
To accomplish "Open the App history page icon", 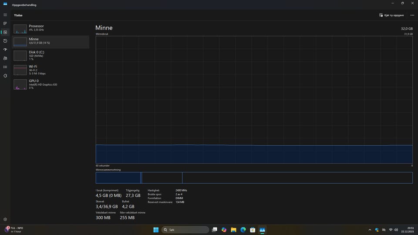I will pyautogui.click(x=5, y=41).
